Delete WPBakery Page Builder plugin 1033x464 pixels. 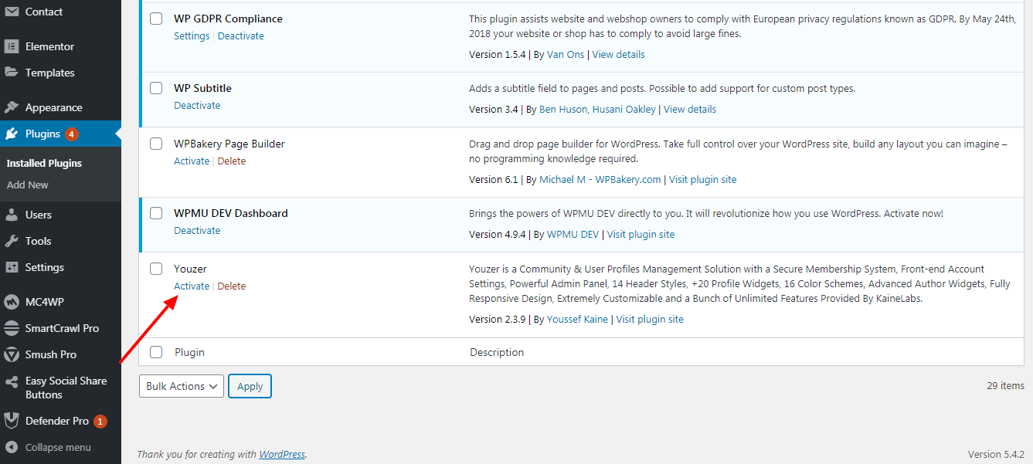(x=231, y=161)
